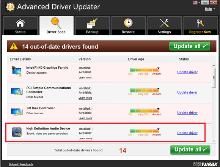Click driver age bar for PCI Simple Communications
220x167 pixels.
coord(145,90)
